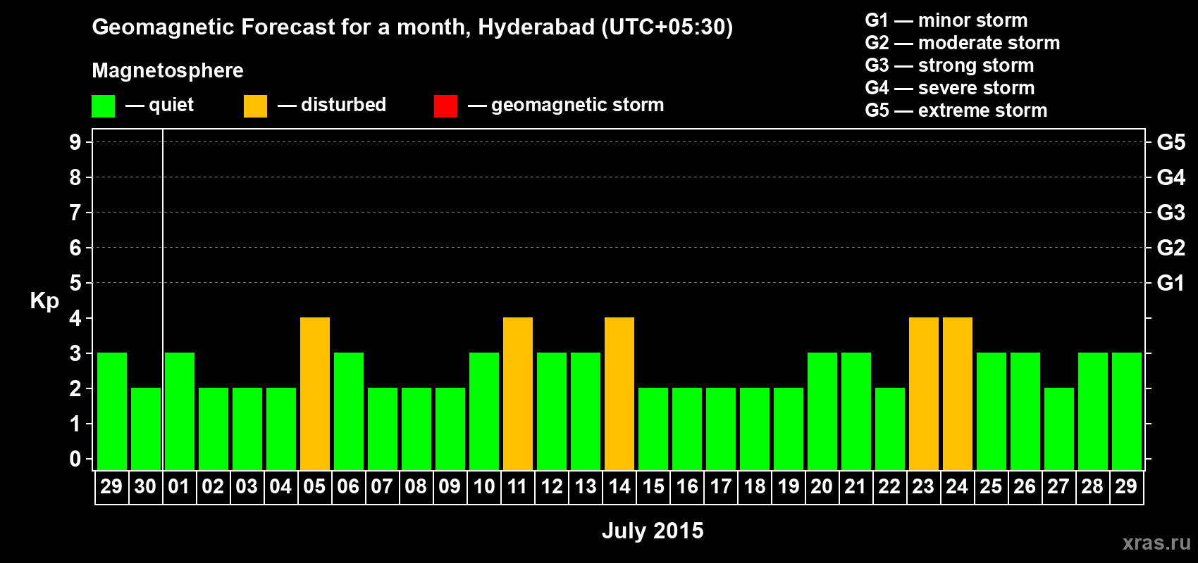The image size is (1198, 563).
Task: Select the orange bar above date 11
Action: tap(518, 393)
